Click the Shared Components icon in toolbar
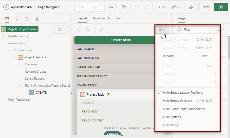This screenshot has width=230, height=138. [x=191, y=7]
